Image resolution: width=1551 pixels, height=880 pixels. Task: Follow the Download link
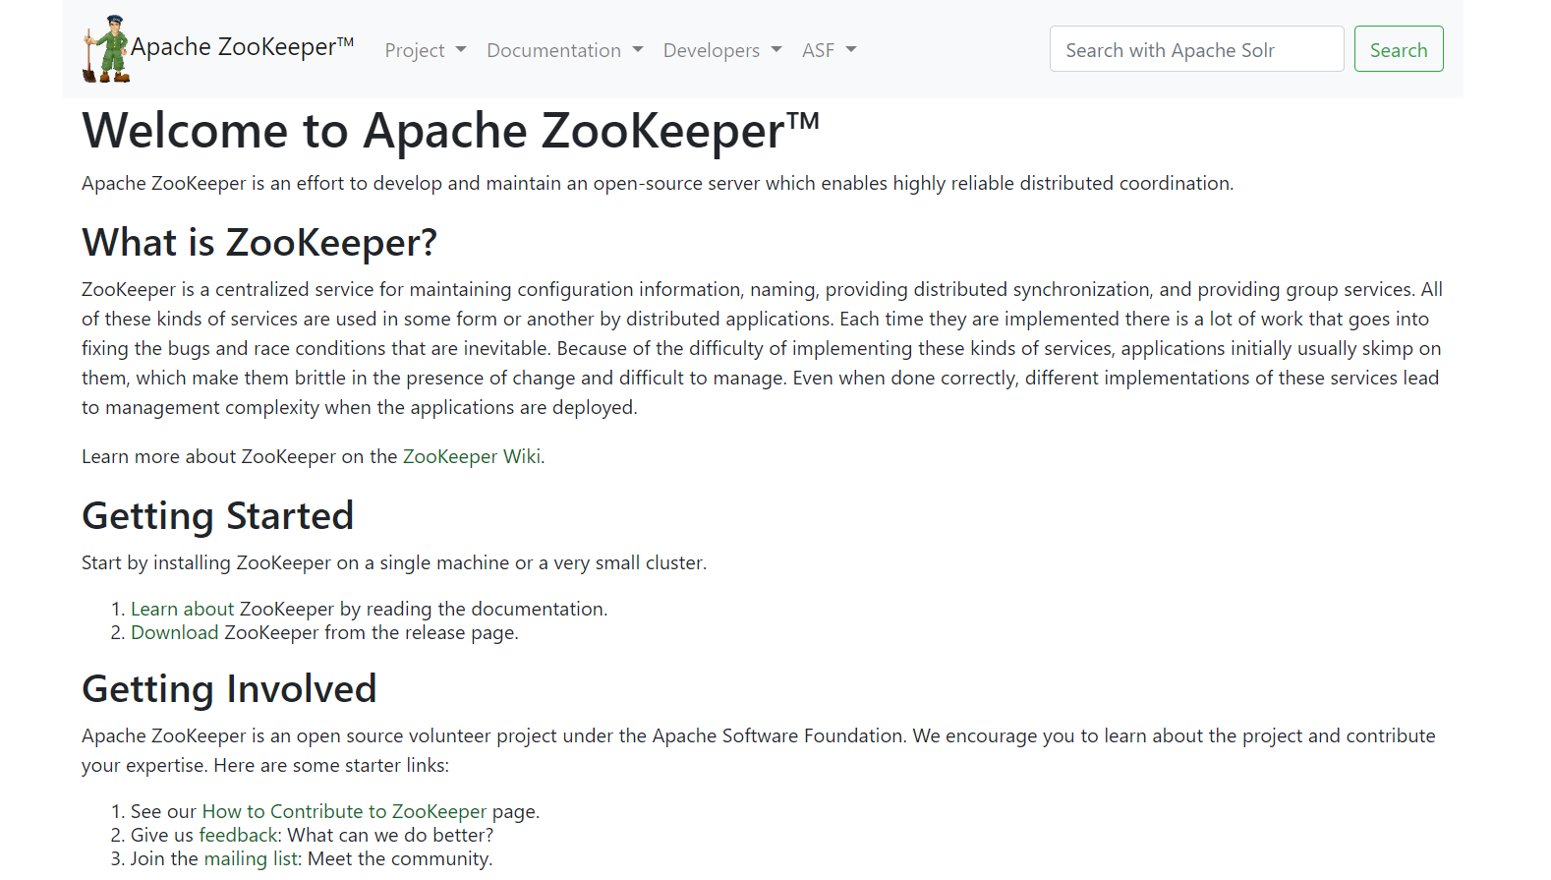click(175, 632)
